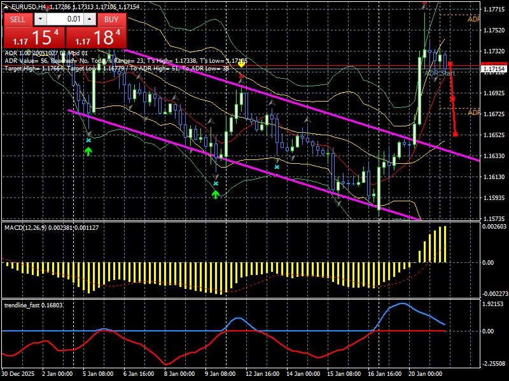
Task: Select the top red forecast line node
Action: 450,64
